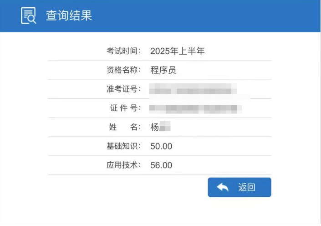Click the curved return arrow icon
321x226 pixels.
223,187
